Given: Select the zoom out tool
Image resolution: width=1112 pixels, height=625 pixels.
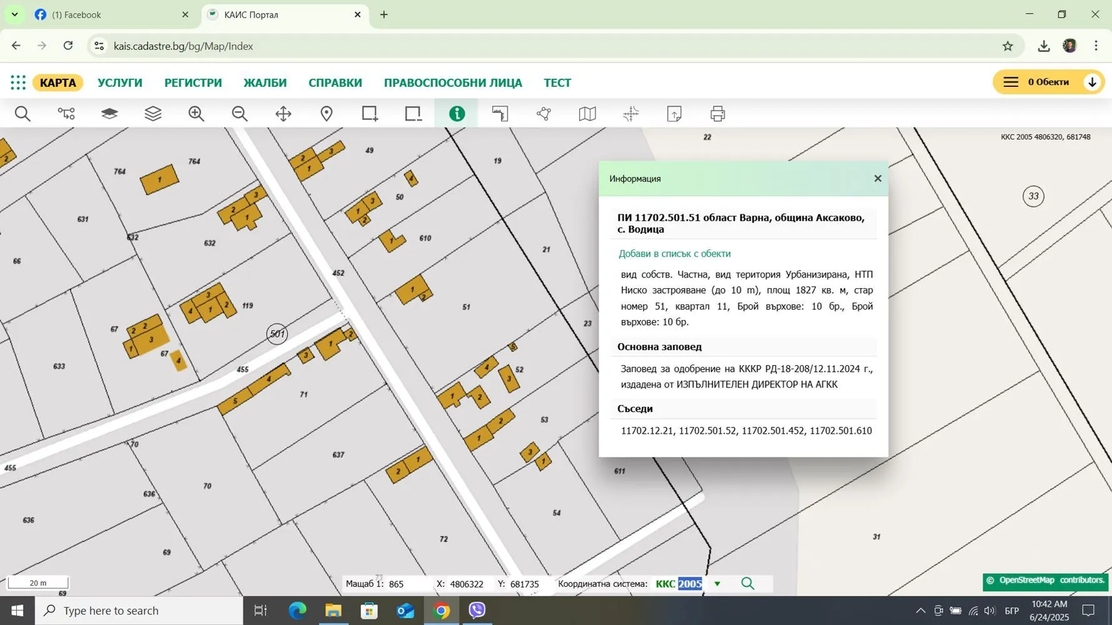Looking at the screenshot, I should (x=240, y=114).
